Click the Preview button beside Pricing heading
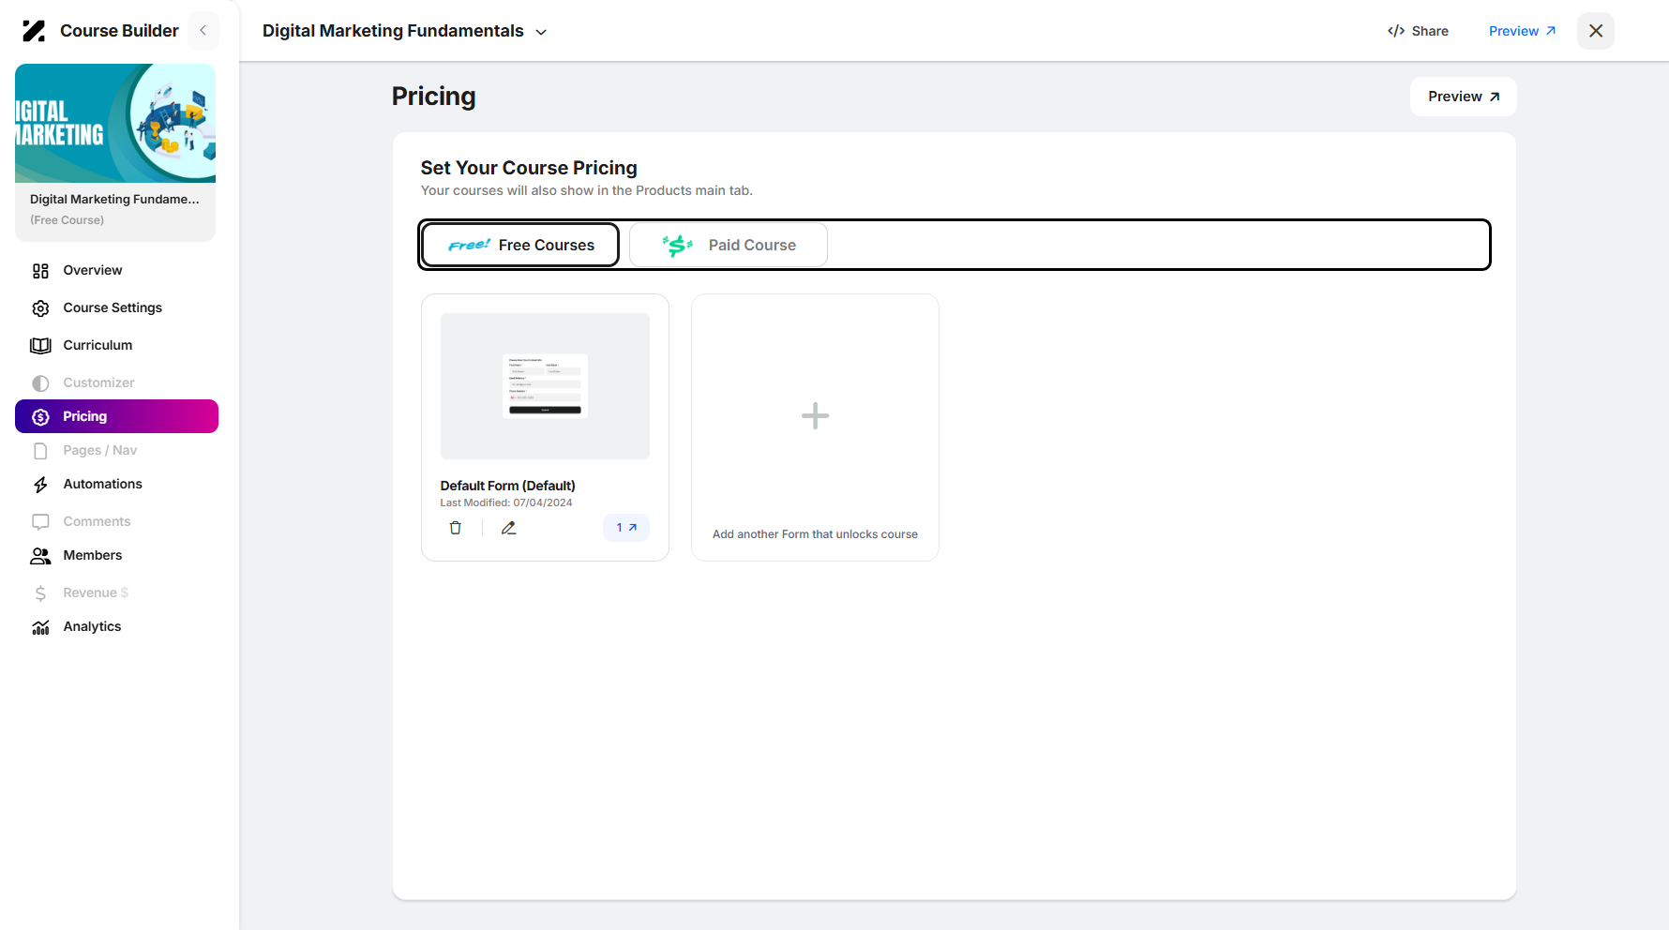Screen dimensions: 1669x930 click(1464, 97)
